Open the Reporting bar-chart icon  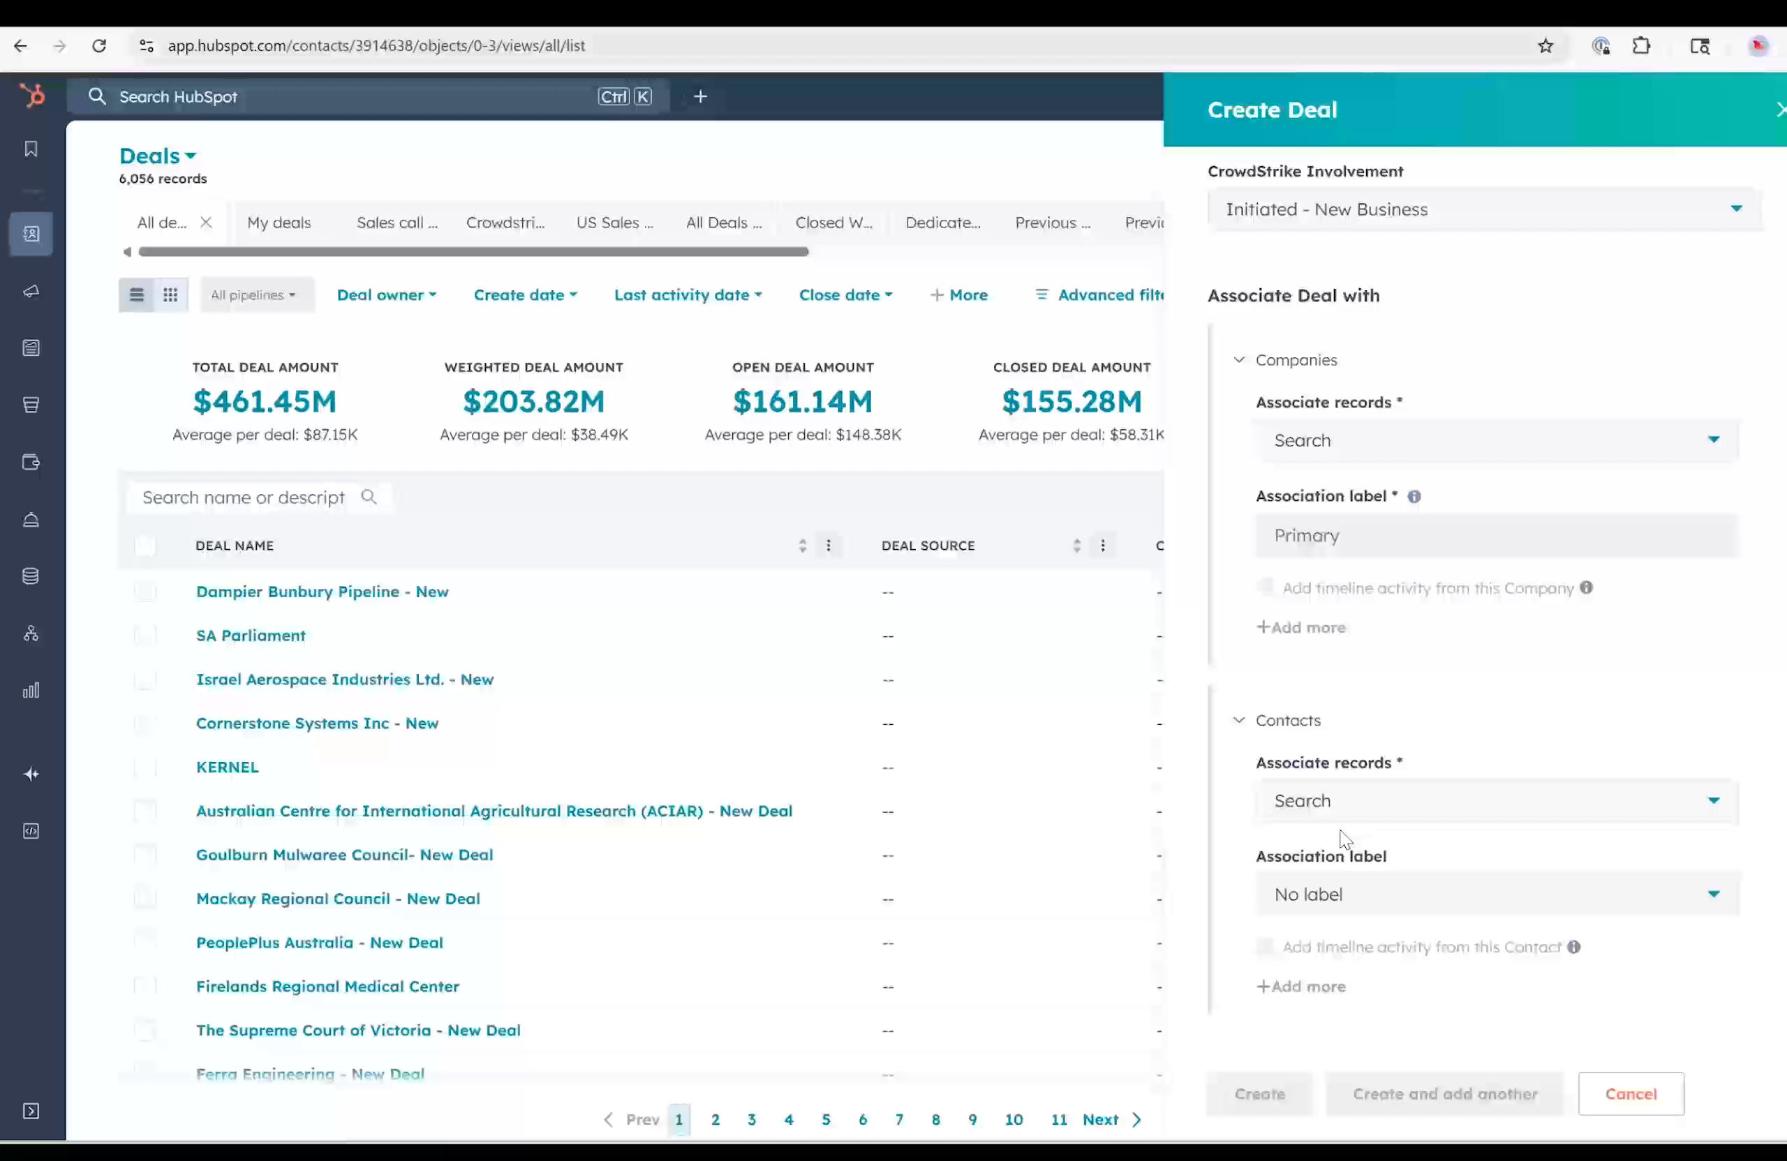point(31,690)
